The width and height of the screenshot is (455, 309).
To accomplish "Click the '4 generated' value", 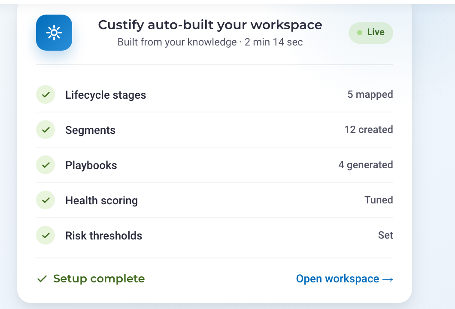I will [366, 165].
